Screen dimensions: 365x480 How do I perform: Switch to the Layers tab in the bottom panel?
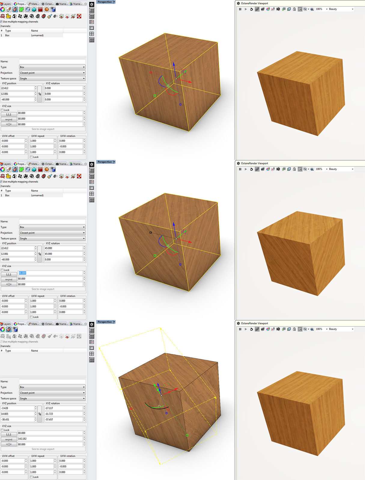pyautogui.click(x=5, y=324)
